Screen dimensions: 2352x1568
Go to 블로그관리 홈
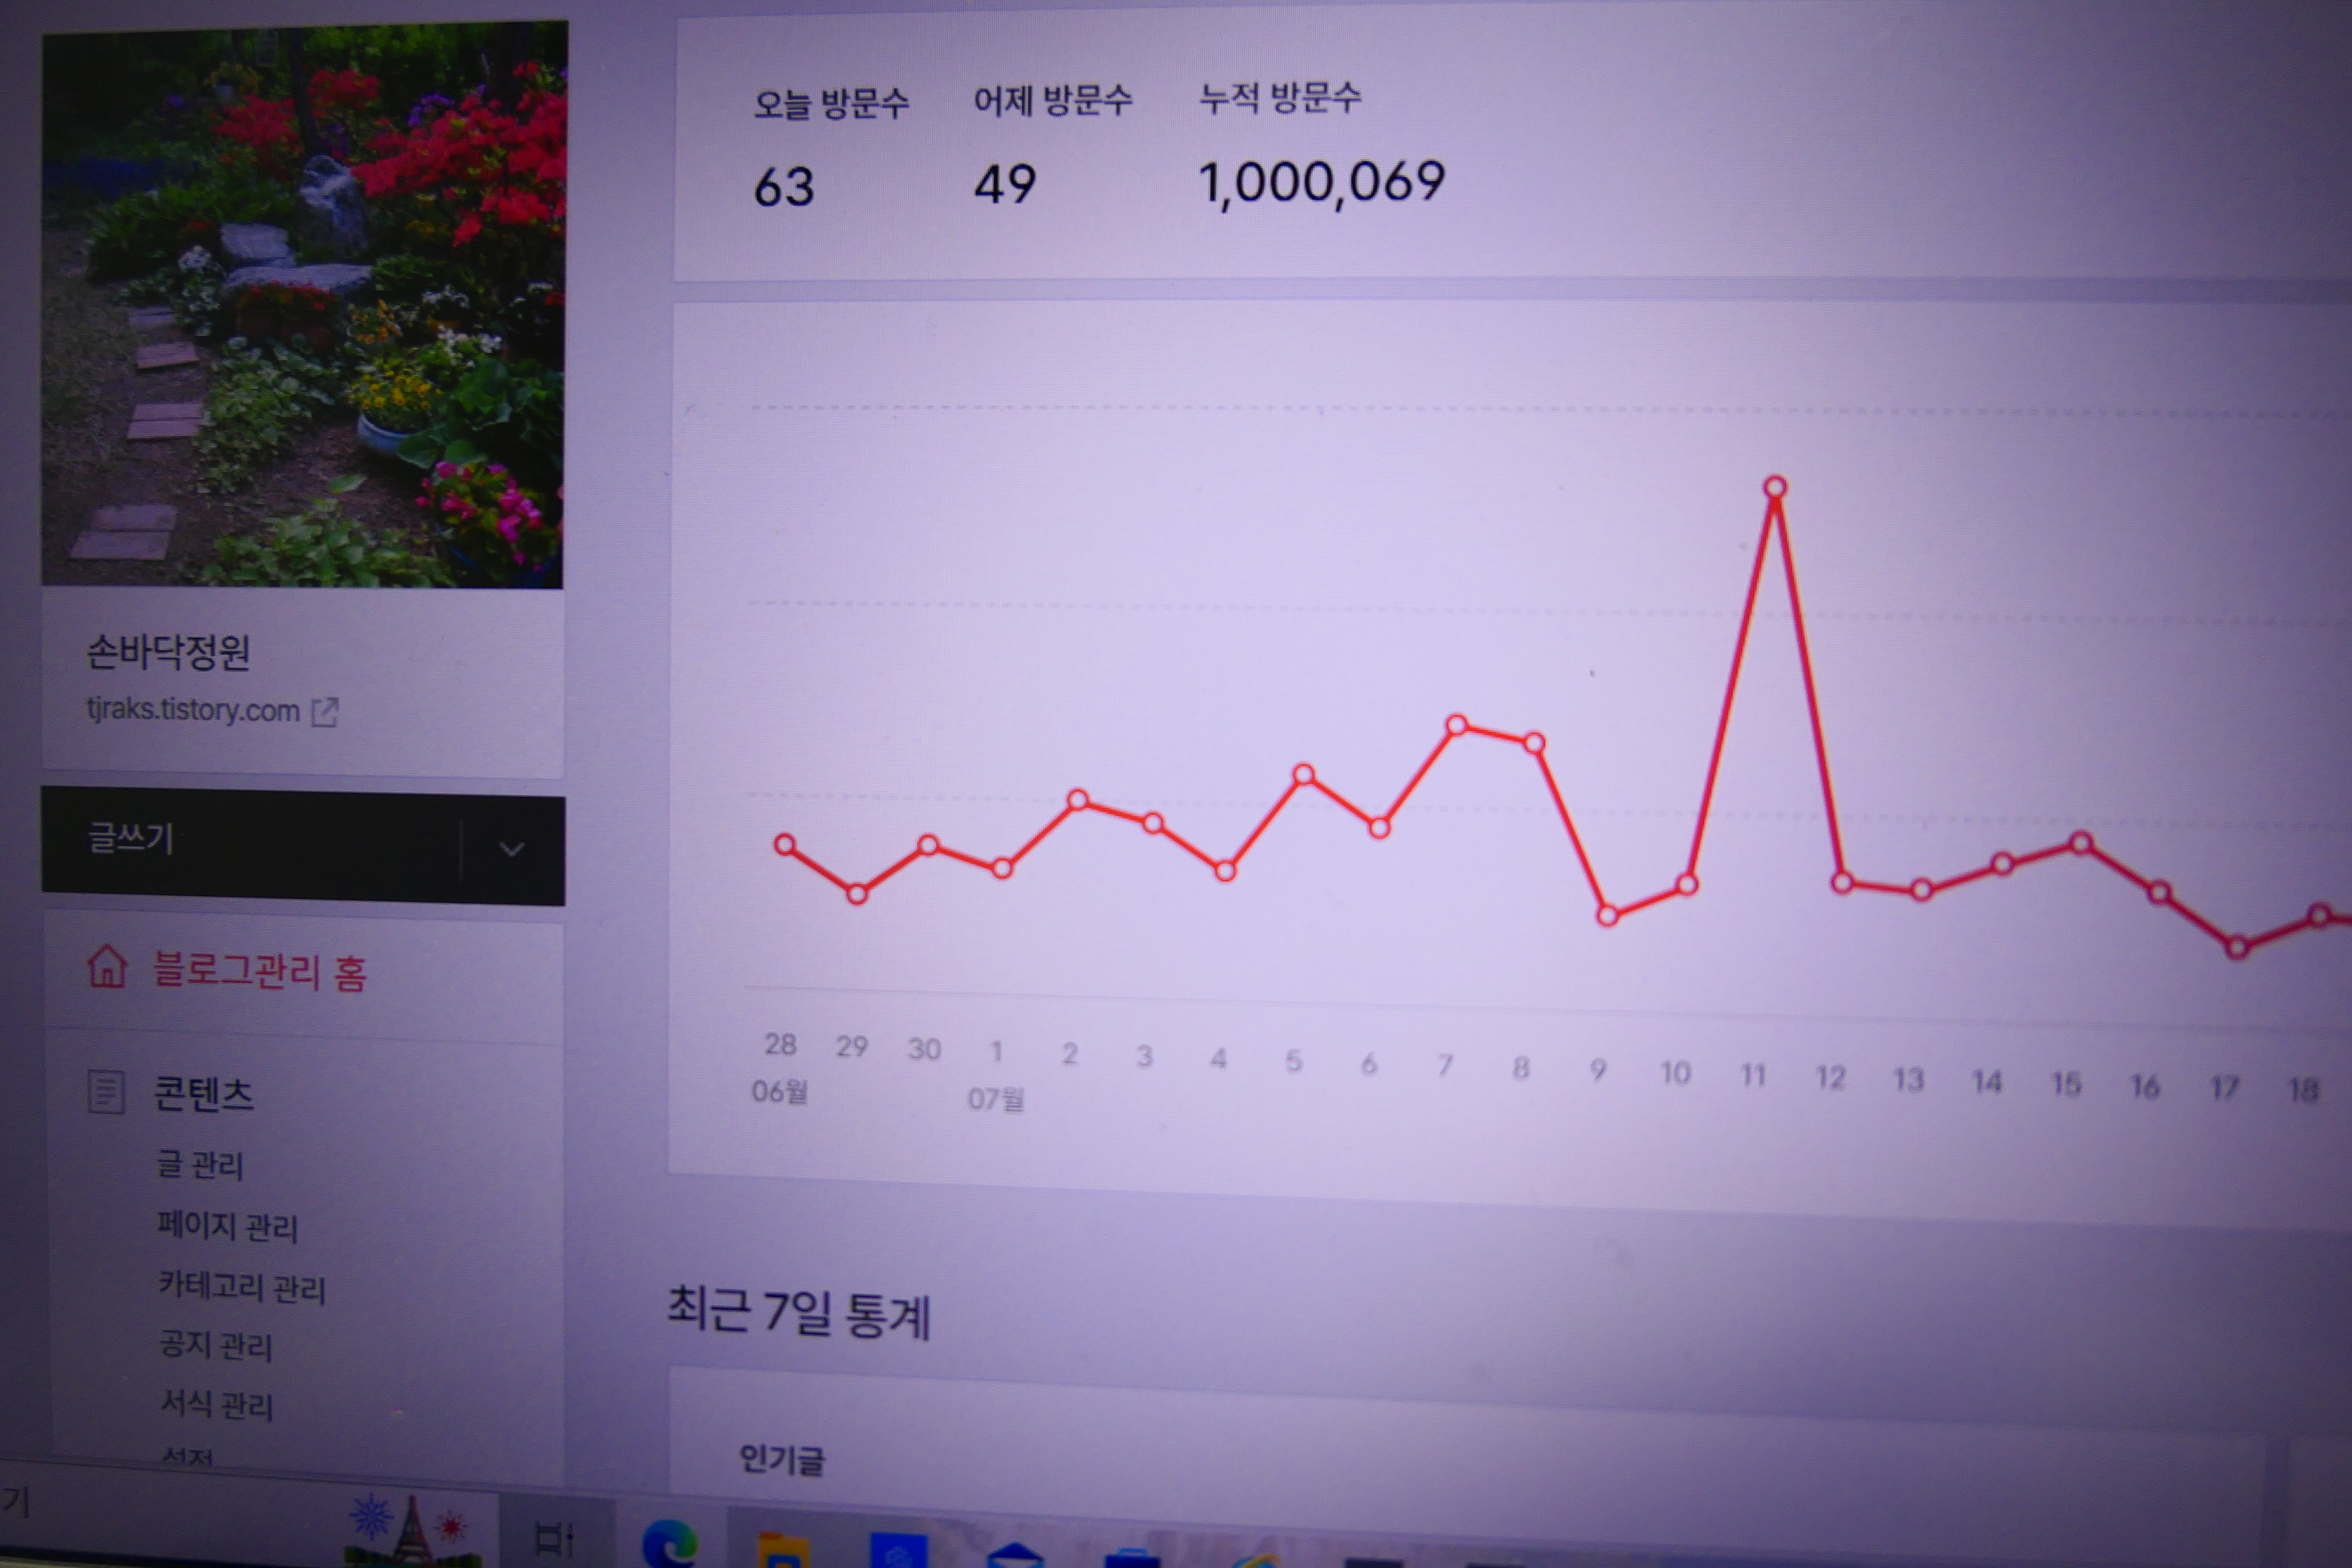coord(260,971)
